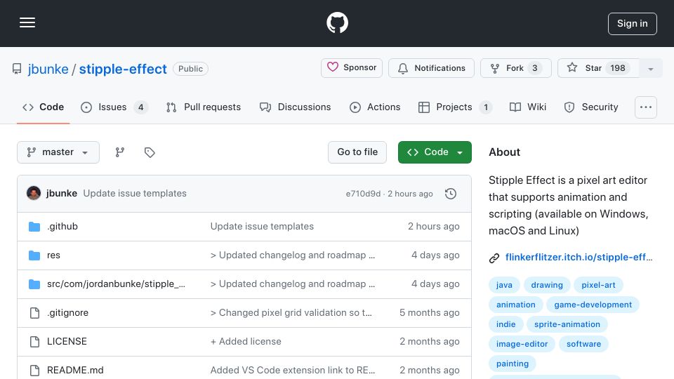The width and height of the screenshot is (674, 379).
Task: Open the master branch selector dropdown
Action: tap(58, 152)
